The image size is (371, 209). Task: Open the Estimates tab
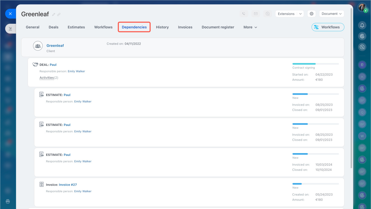pos(76,27)
